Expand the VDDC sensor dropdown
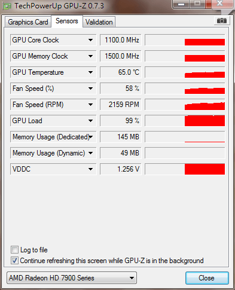Image resolution: width=235 pixels, height=290 pixels. click(90, 169)
